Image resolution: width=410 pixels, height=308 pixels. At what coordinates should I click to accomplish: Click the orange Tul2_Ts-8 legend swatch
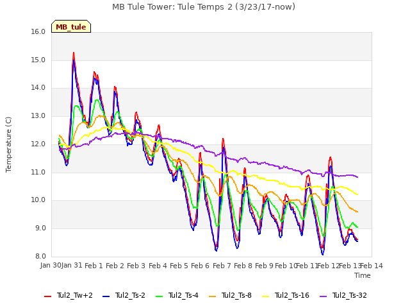point(212,296)
